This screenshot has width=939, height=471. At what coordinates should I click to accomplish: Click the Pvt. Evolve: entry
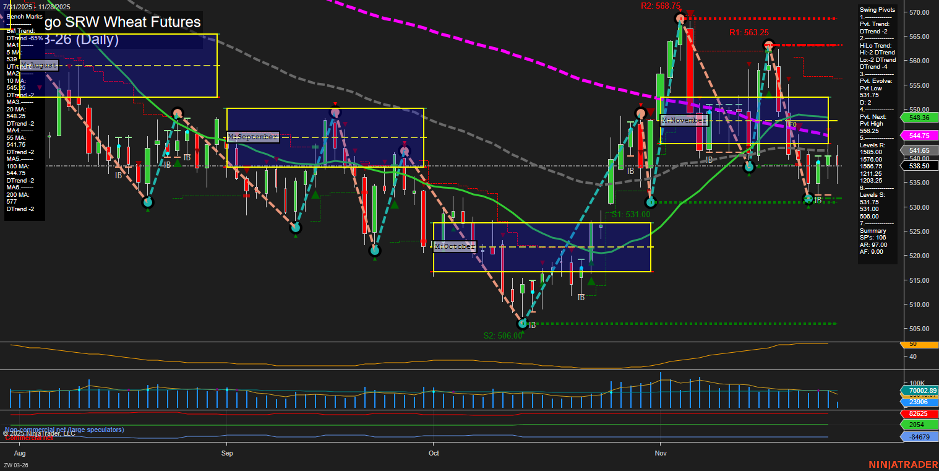pos(875,81)
